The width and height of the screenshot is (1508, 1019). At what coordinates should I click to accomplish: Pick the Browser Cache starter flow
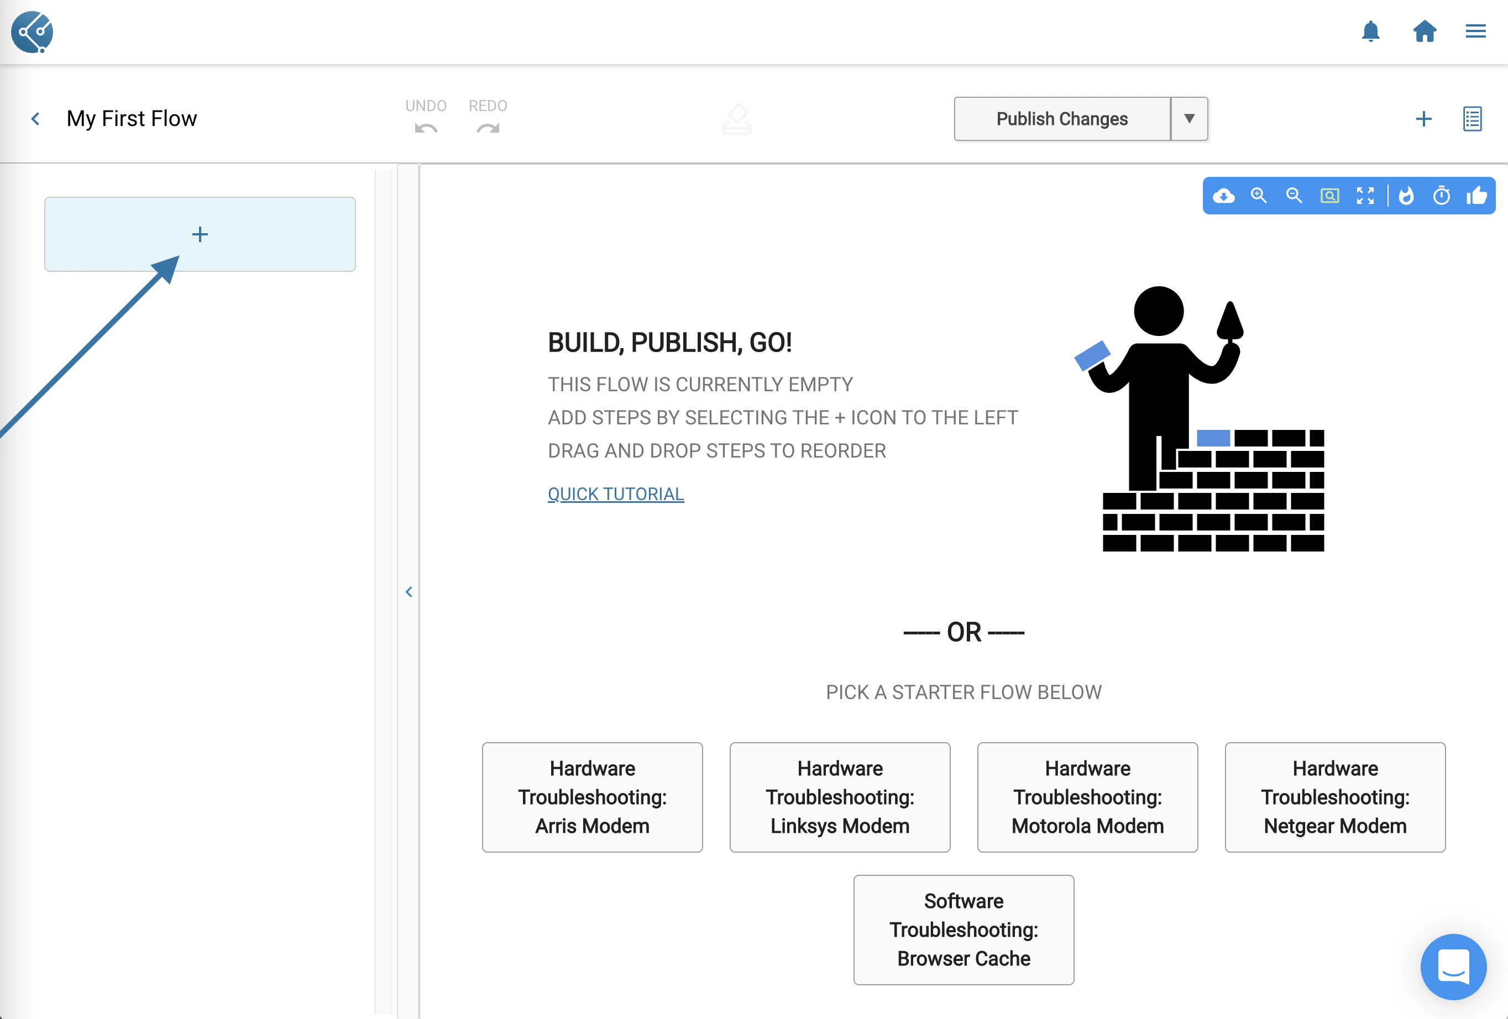964,929
